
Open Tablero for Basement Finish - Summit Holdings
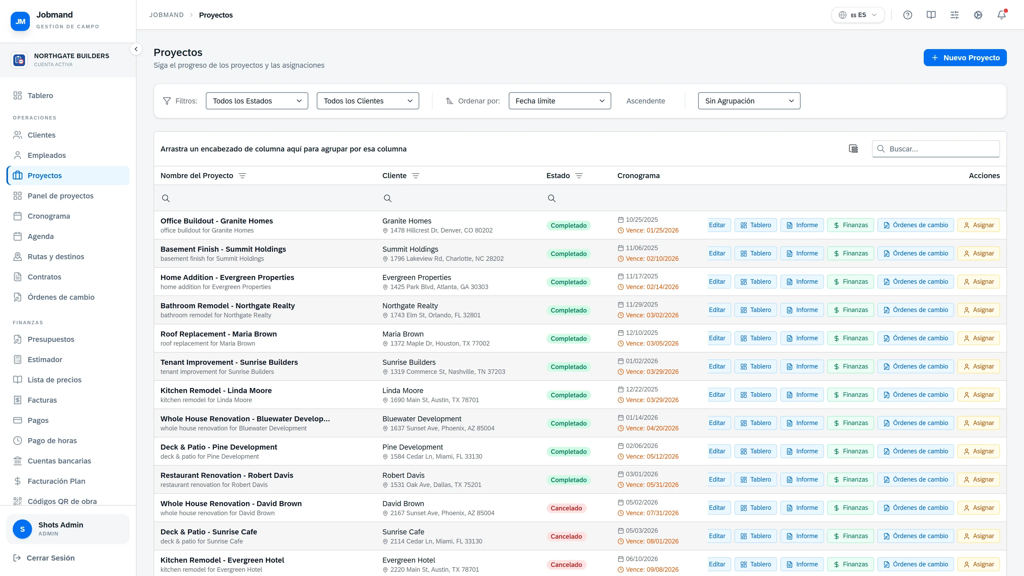pyautogui.click(x=755, y=253)
